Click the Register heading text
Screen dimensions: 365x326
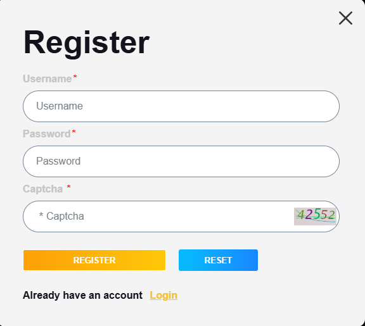click(x=86, y=43)
